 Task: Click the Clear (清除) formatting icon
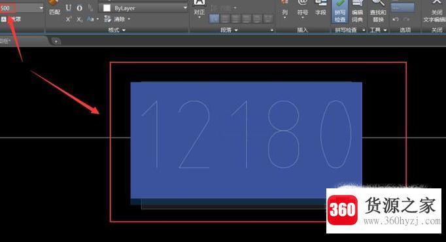coord(116,19)
